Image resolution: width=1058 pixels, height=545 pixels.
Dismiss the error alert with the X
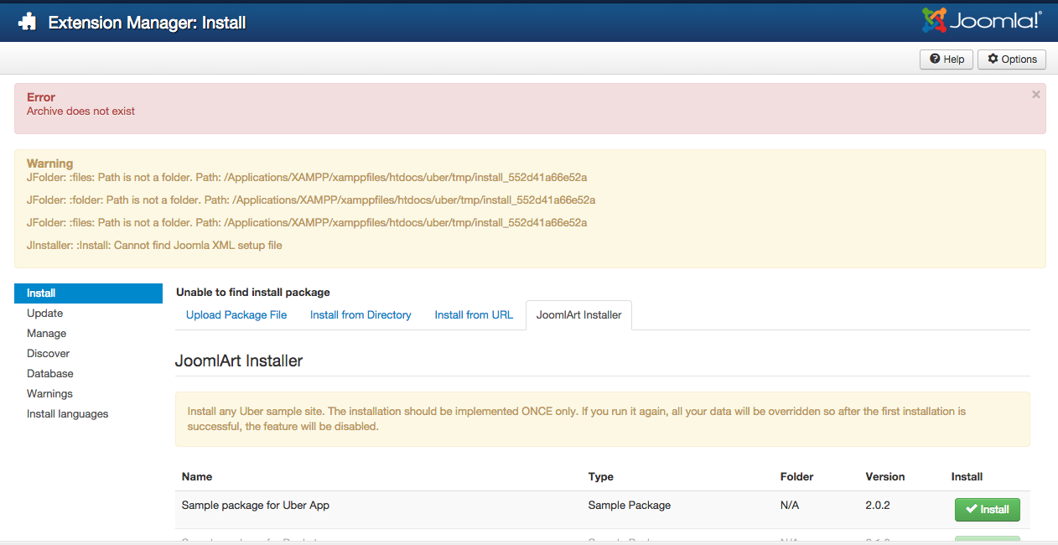tap(1036, 95)
